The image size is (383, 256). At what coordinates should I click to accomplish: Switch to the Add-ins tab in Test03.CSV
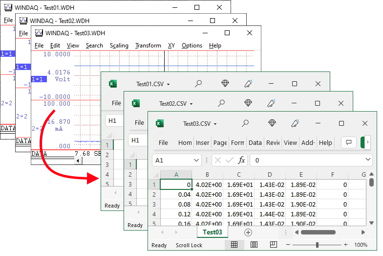pyautogui.click(x=308, y=143)
